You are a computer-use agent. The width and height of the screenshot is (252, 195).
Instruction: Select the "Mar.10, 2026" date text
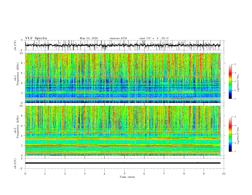(x=89, y=38)
